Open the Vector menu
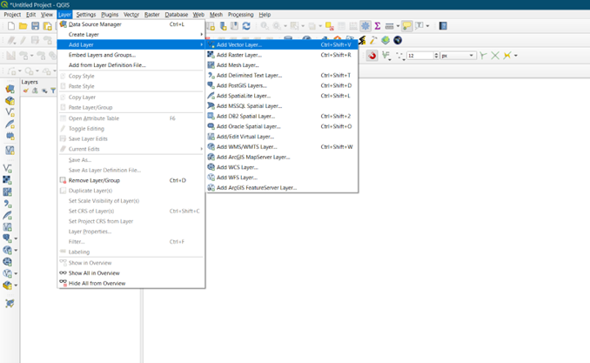This screenshot has height=363, width=590. coord(131,15)
